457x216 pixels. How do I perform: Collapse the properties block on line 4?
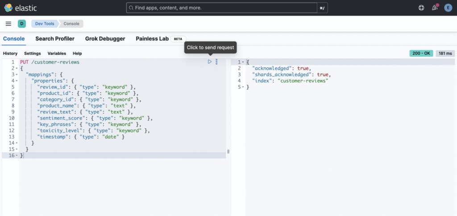tap(17, 81)
